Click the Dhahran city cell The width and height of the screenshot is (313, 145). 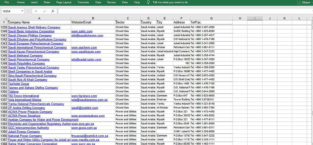coord(165,99)
